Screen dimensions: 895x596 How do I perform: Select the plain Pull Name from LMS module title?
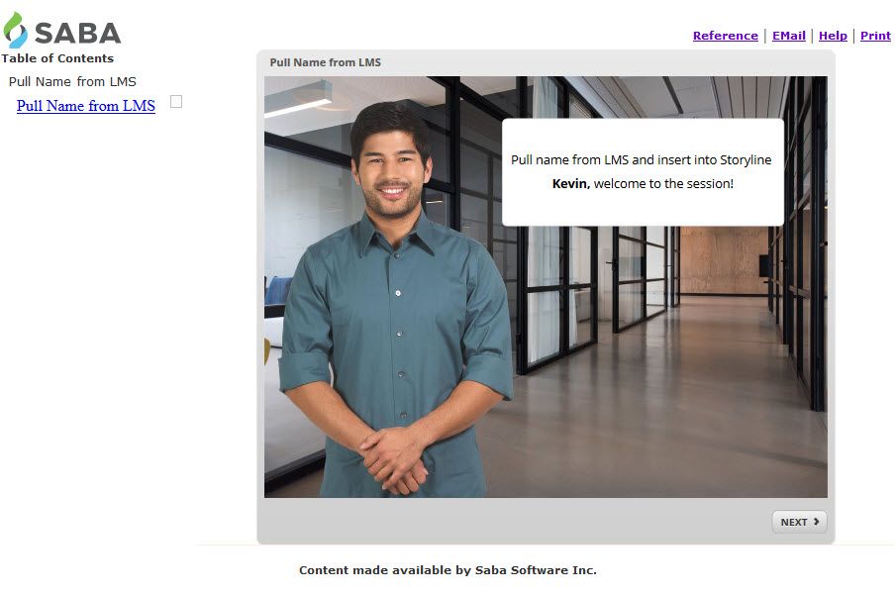(x=72, y=81)
